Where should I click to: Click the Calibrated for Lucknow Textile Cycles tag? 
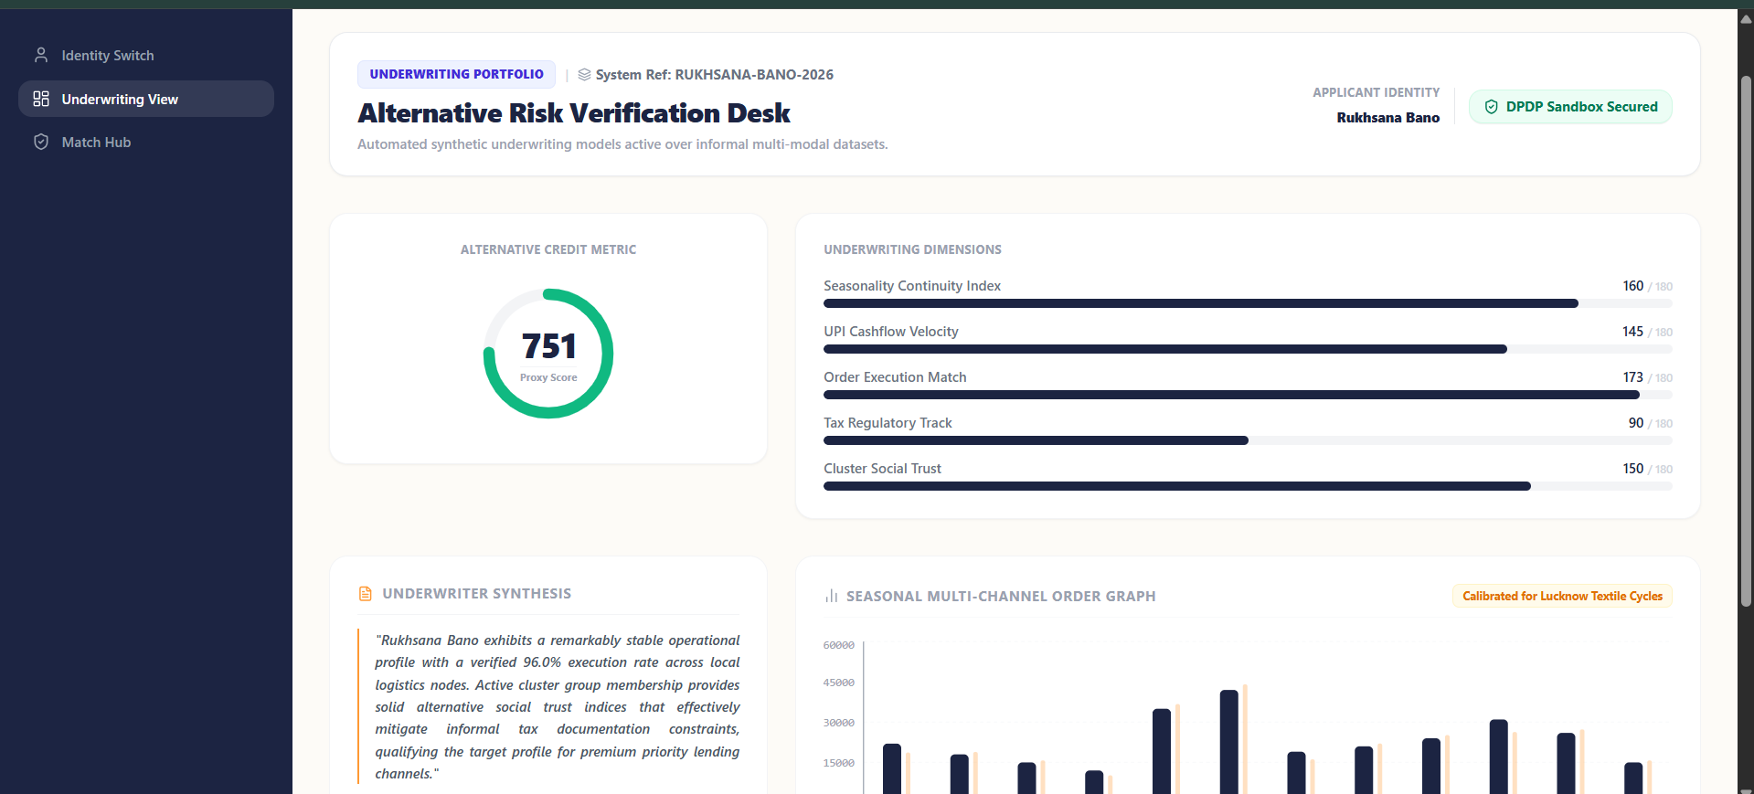click(x=1562, y=596)
